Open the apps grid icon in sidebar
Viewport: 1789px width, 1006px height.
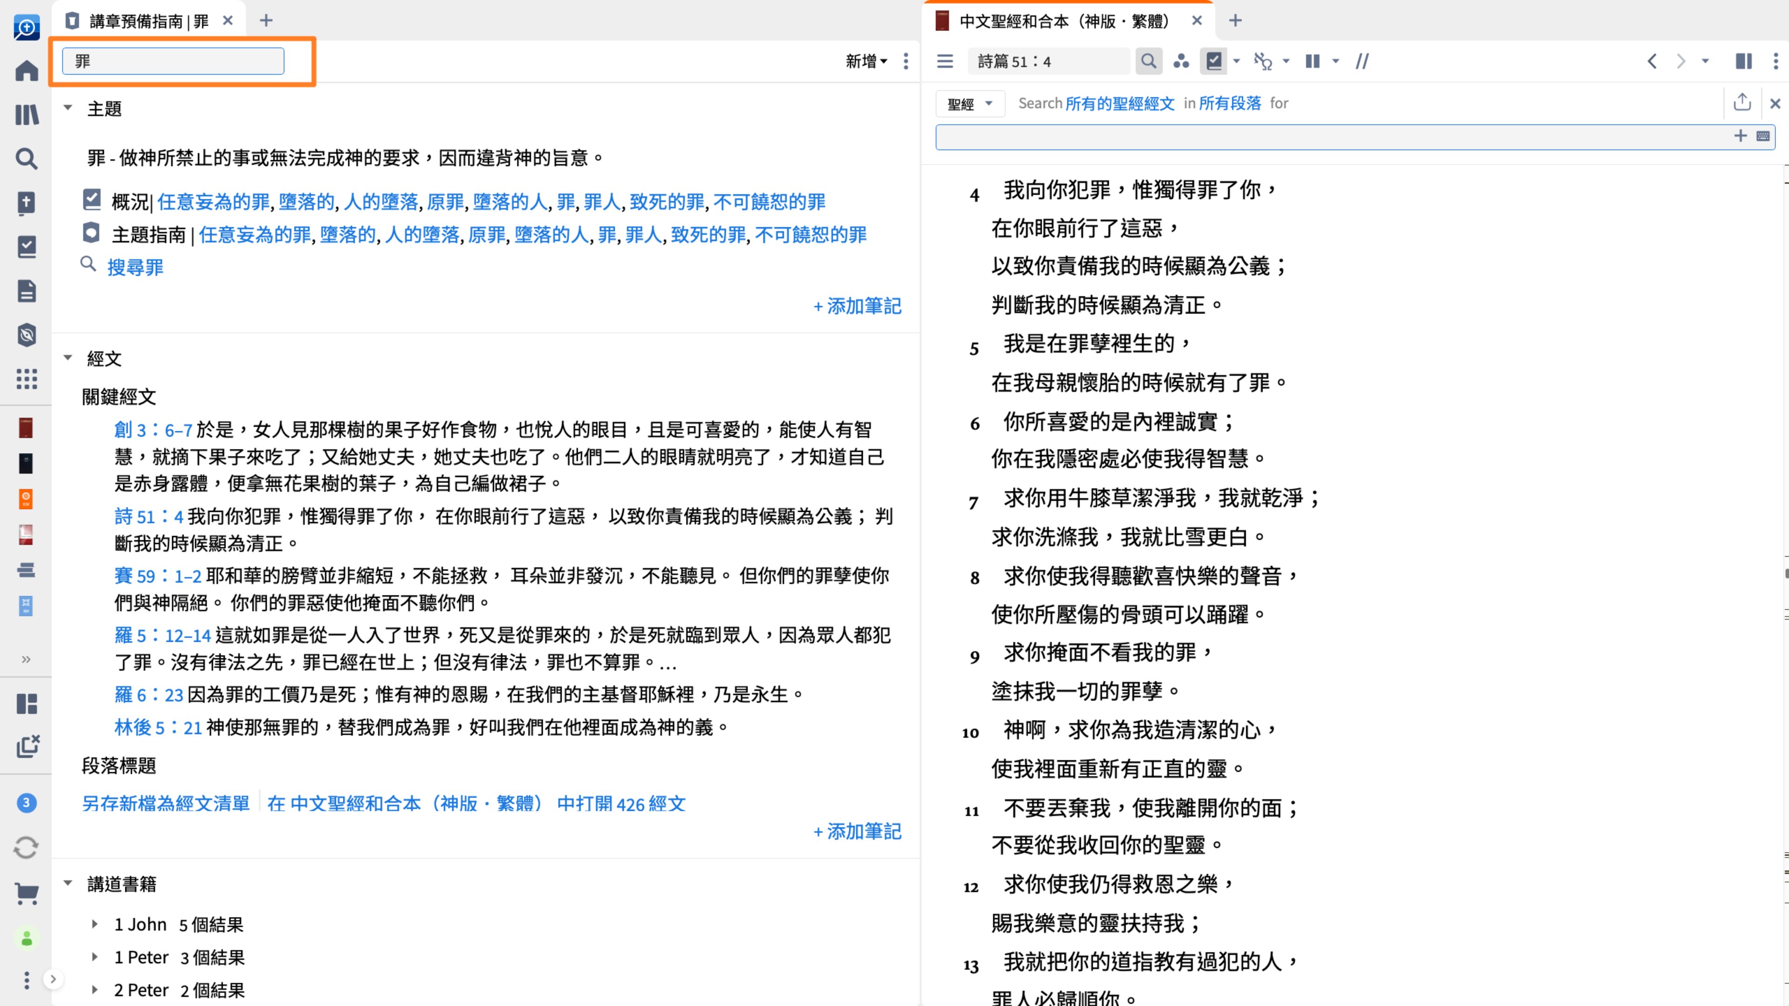[x=27, y=379]
